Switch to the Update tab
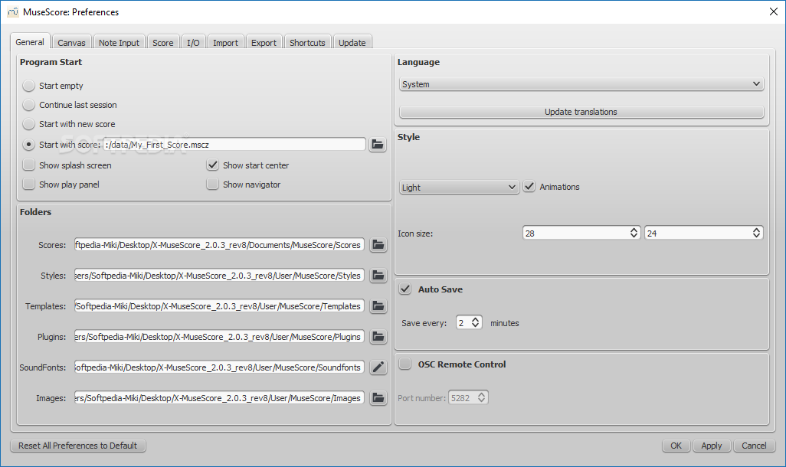The height and width of the screenshot is (467, 786). (352, 43)
